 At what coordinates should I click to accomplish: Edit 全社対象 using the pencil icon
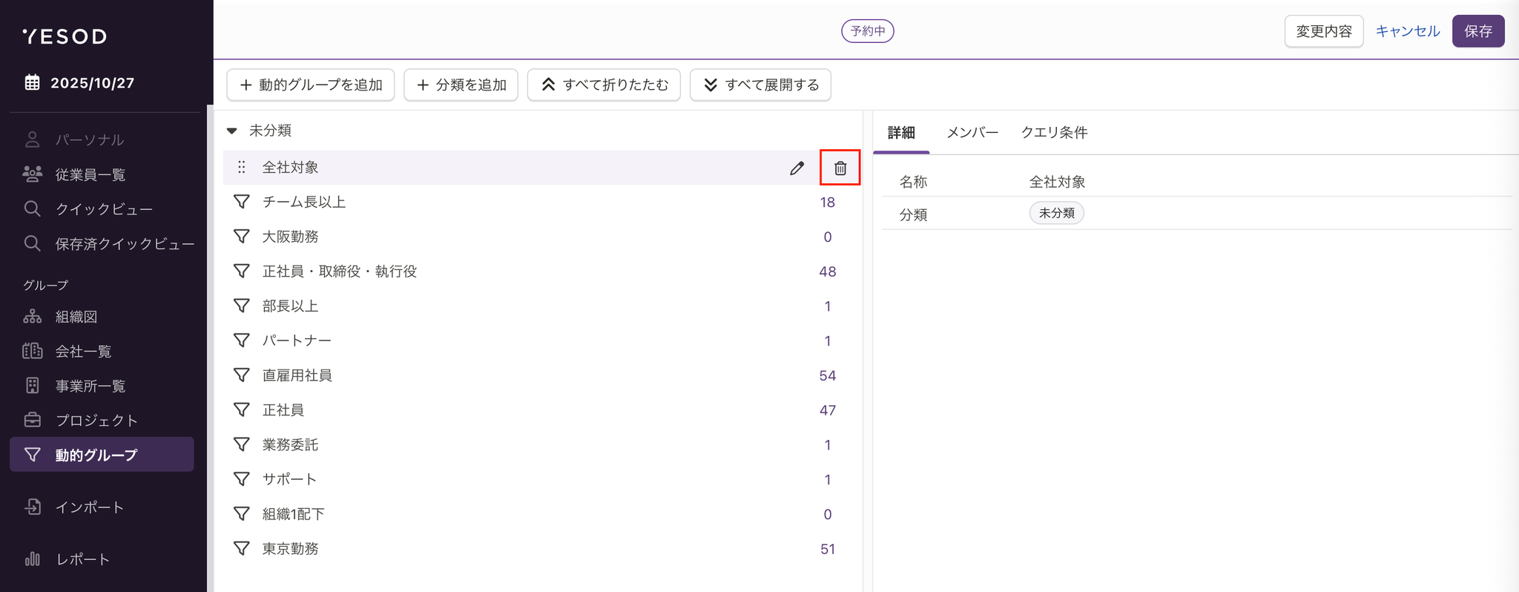(797, 168)
